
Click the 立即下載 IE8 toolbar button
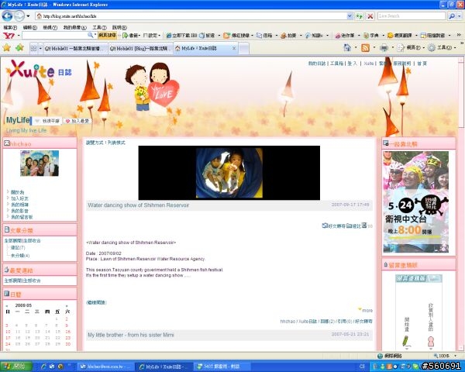[181, 36]
